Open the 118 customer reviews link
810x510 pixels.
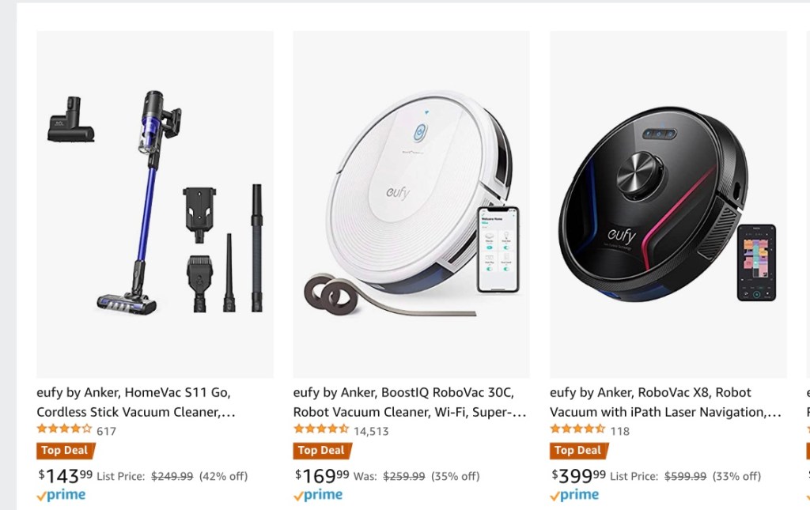click(x=619, y=431)
